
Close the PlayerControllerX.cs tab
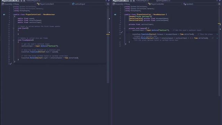pos(24,1)
